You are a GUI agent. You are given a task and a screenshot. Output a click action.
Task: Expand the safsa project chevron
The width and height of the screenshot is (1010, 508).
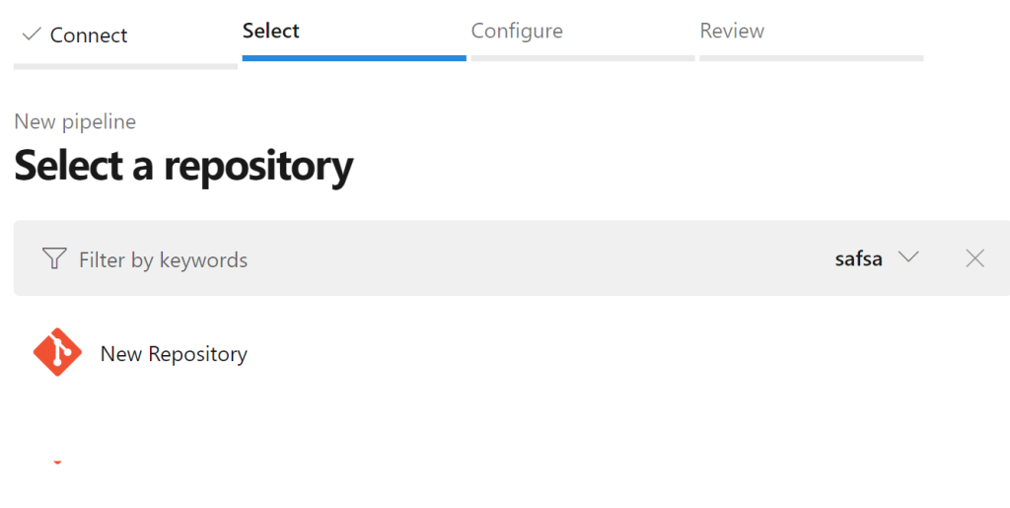click(x=908, y=256)
